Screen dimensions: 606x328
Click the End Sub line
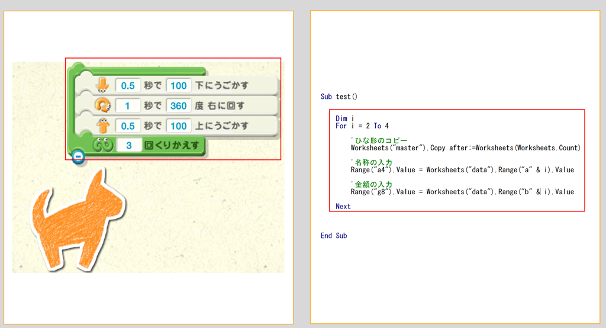click(334, 236)
